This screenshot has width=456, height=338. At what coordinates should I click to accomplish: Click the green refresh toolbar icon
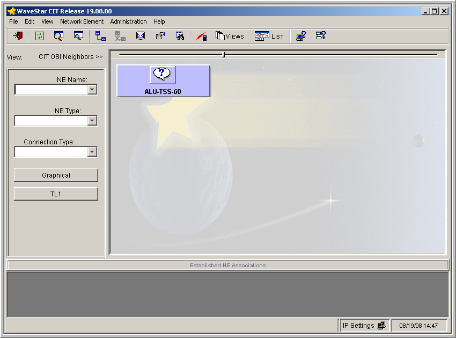[x=40, y=36]
